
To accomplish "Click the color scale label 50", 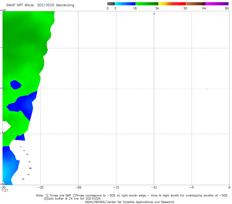I will [x=185, y=8].
